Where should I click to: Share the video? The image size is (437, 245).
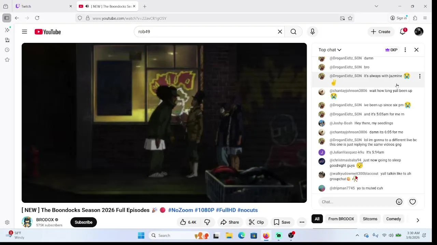point(230,222)
